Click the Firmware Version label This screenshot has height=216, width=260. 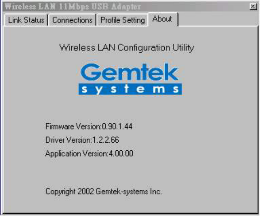coord(73,126)
